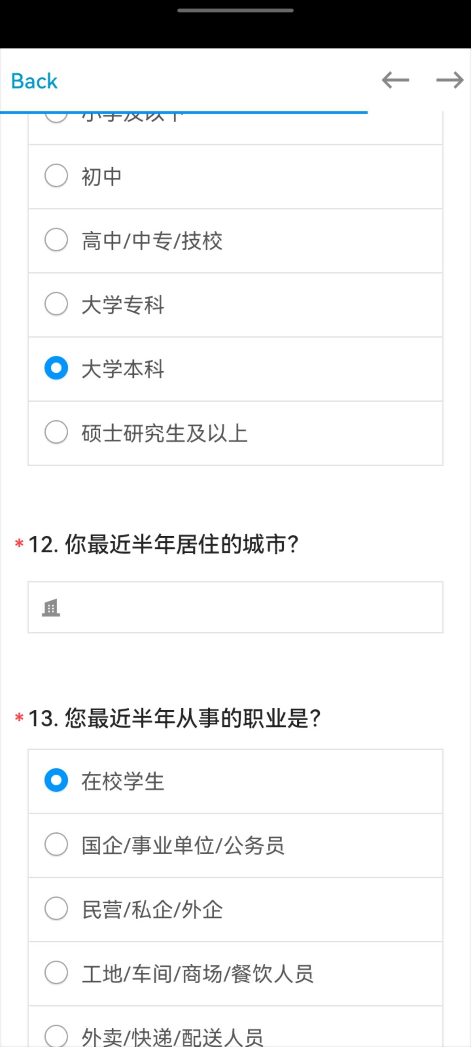Select 大学专科 radio button
The width and height of the screenshot is (471, 1047).
point(56,304)
